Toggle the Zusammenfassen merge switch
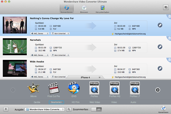This screenshot has height=114, width=171. pos(98,109)
